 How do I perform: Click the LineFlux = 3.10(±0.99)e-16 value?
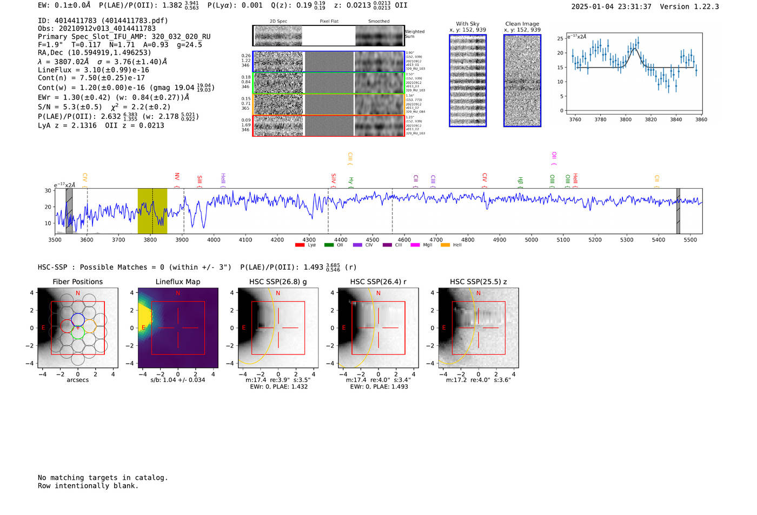click(x=94, y=70)
